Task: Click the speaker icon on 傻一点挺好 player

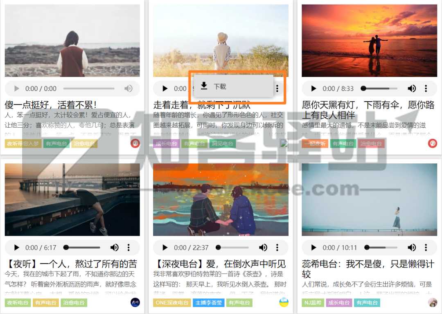Action: 129,88
